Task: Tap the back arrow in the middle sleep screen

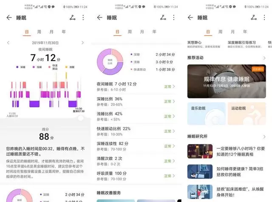Action: pos(100,17)
